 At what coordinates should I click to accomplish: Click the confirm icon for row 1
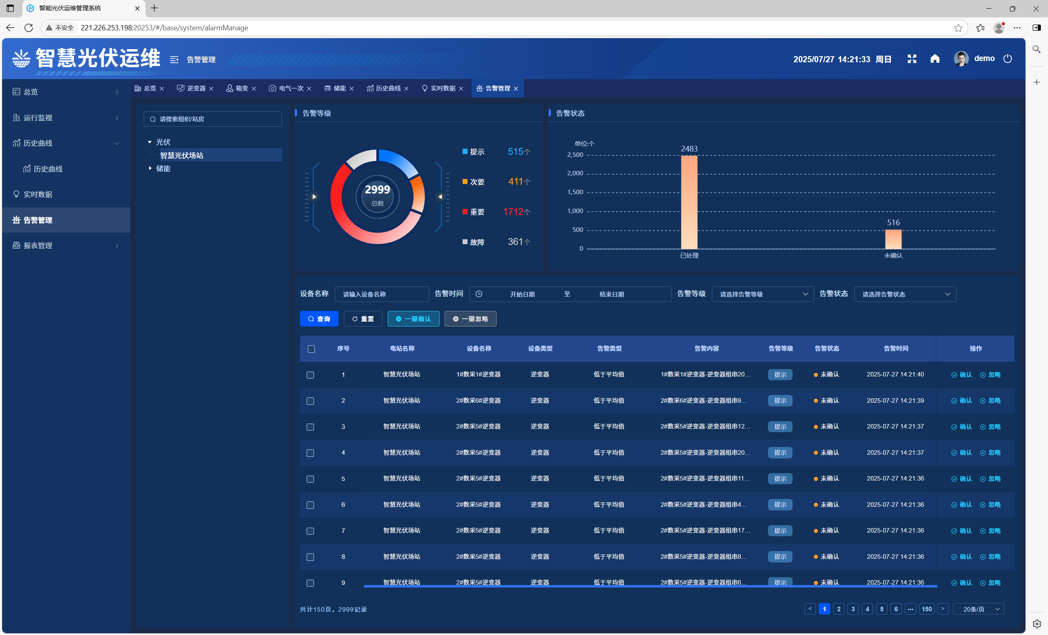click(x=954, y=375)
